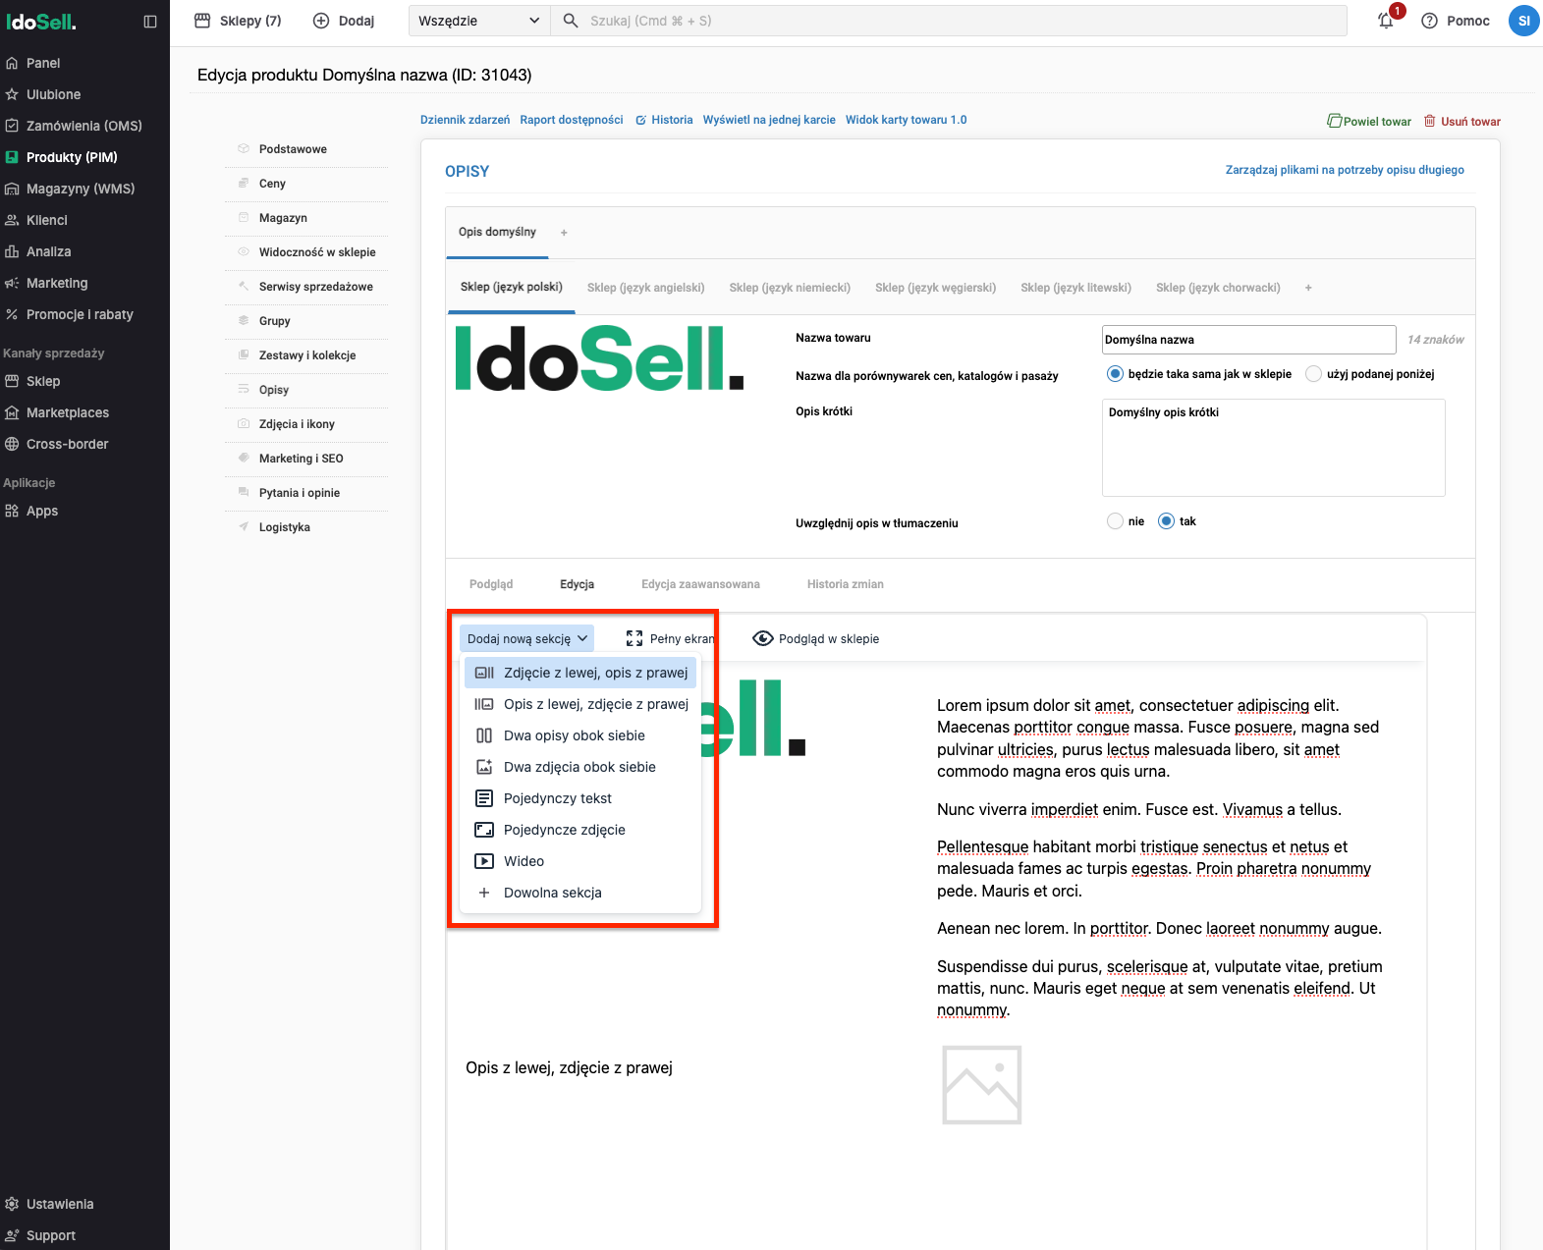Image resolution: width=1543 pixels, height=1250 pixels.
Task: Open the notifications bell
Action: (1386, 21)
